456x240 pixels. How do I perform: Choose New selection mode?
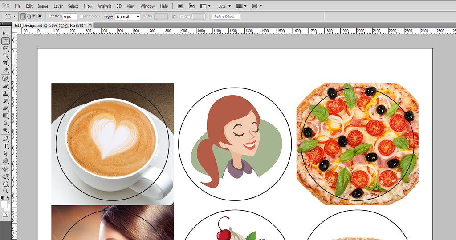tap(23, 16)
